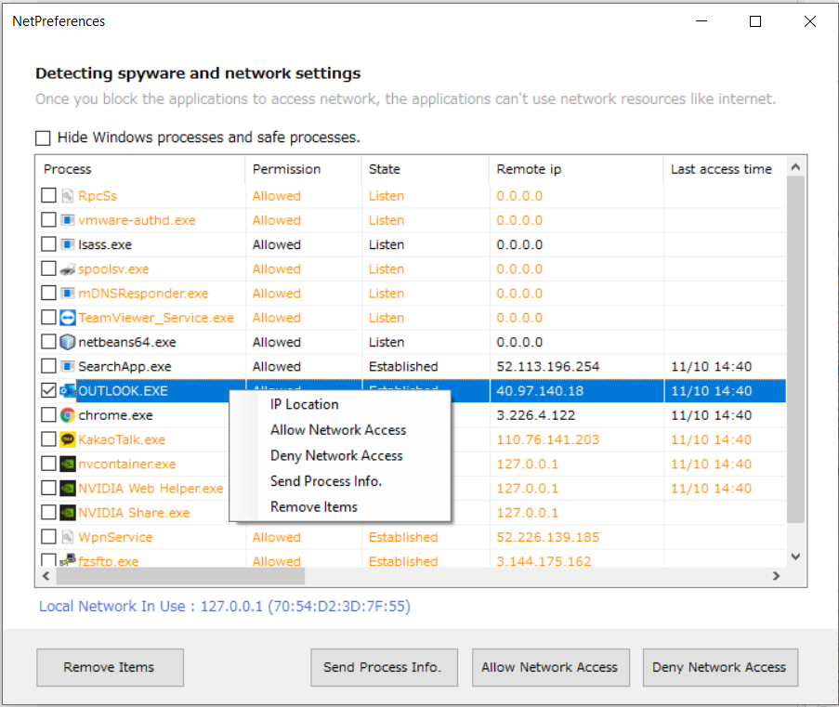
Task: Tick the lsass.exe row checkbox
Action: pos(48,244)
